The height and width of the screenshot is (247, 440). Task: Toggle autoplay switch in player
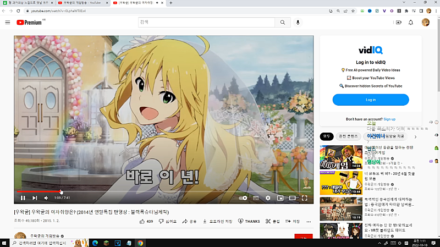point(243,198)
